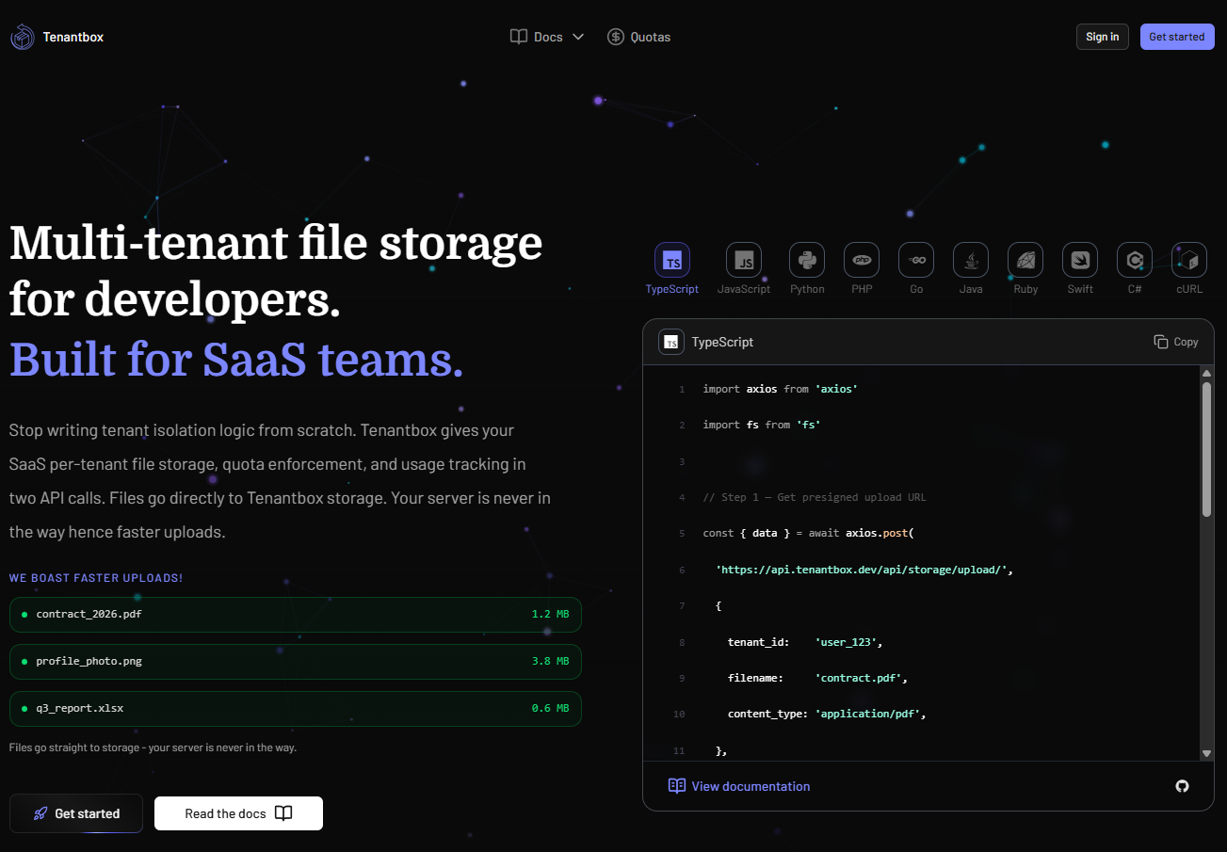Click the View documentation link
Screen dimensions: 1227x852
coord(739,786)
